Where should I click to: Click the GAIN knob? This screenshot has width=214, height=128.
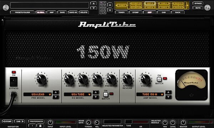click(x=41, y=79)
